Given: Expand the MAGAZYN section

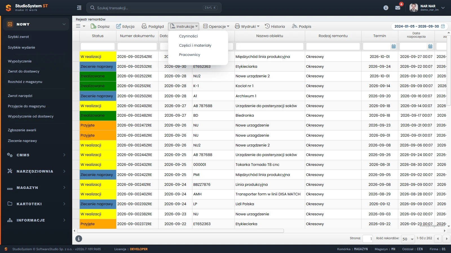Looking at the screenshot, I should pos(36,188).
